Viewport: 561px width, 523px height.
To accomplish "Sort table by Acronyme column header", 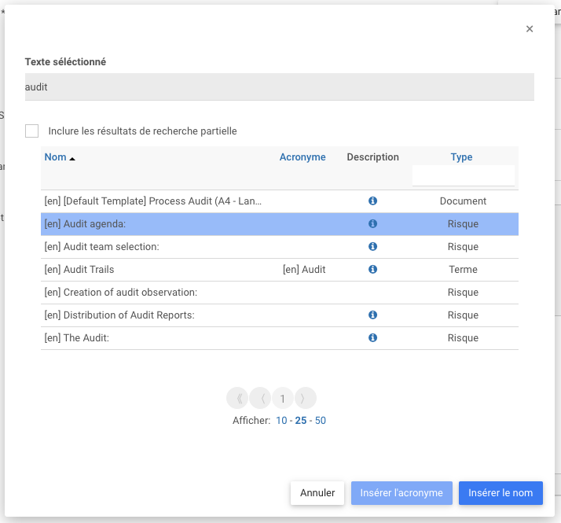I will (x=302, y=157).
